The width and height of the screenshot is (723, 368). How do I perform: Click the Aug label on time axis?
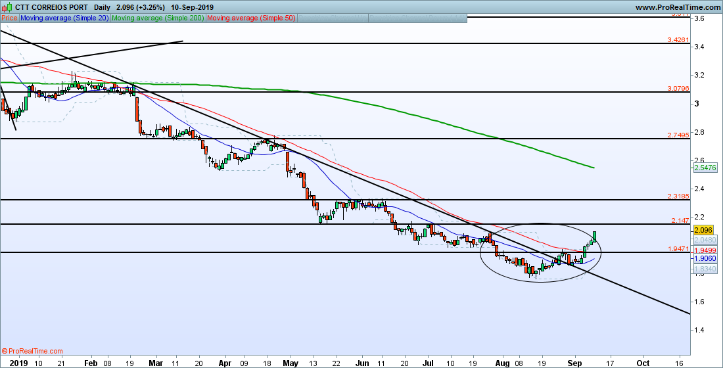pyautogui.click(x=501, y=363)
